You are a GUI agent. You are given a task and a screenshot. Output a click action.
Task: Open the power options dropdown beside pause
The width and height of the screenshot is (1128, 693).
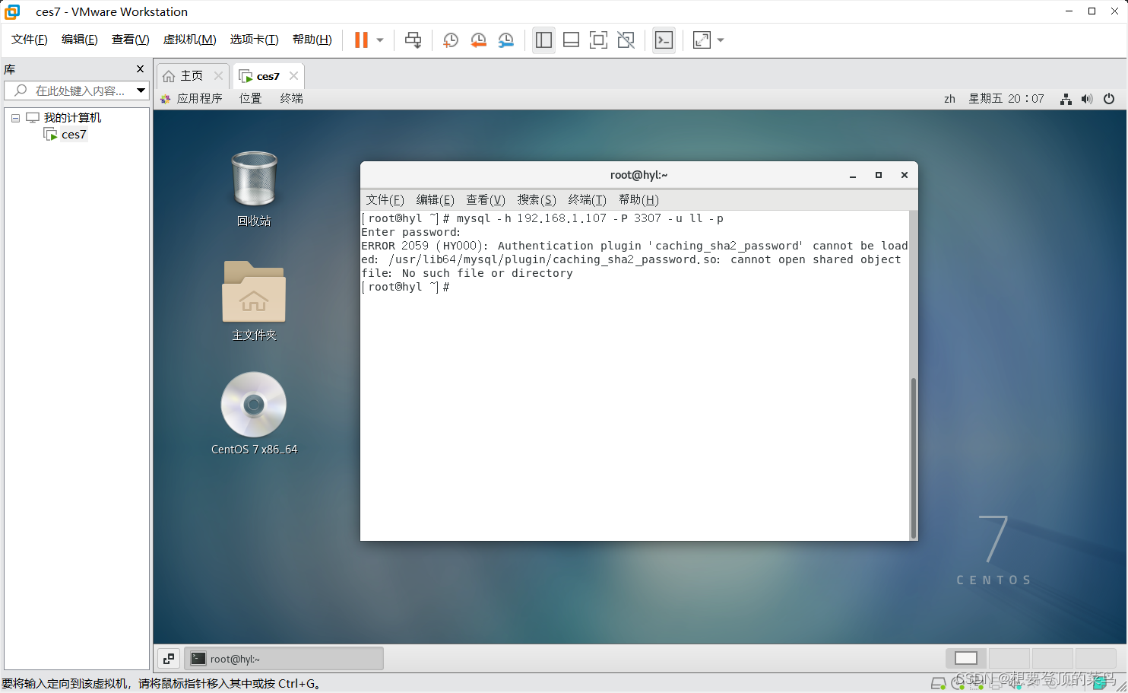pos(380,40)
